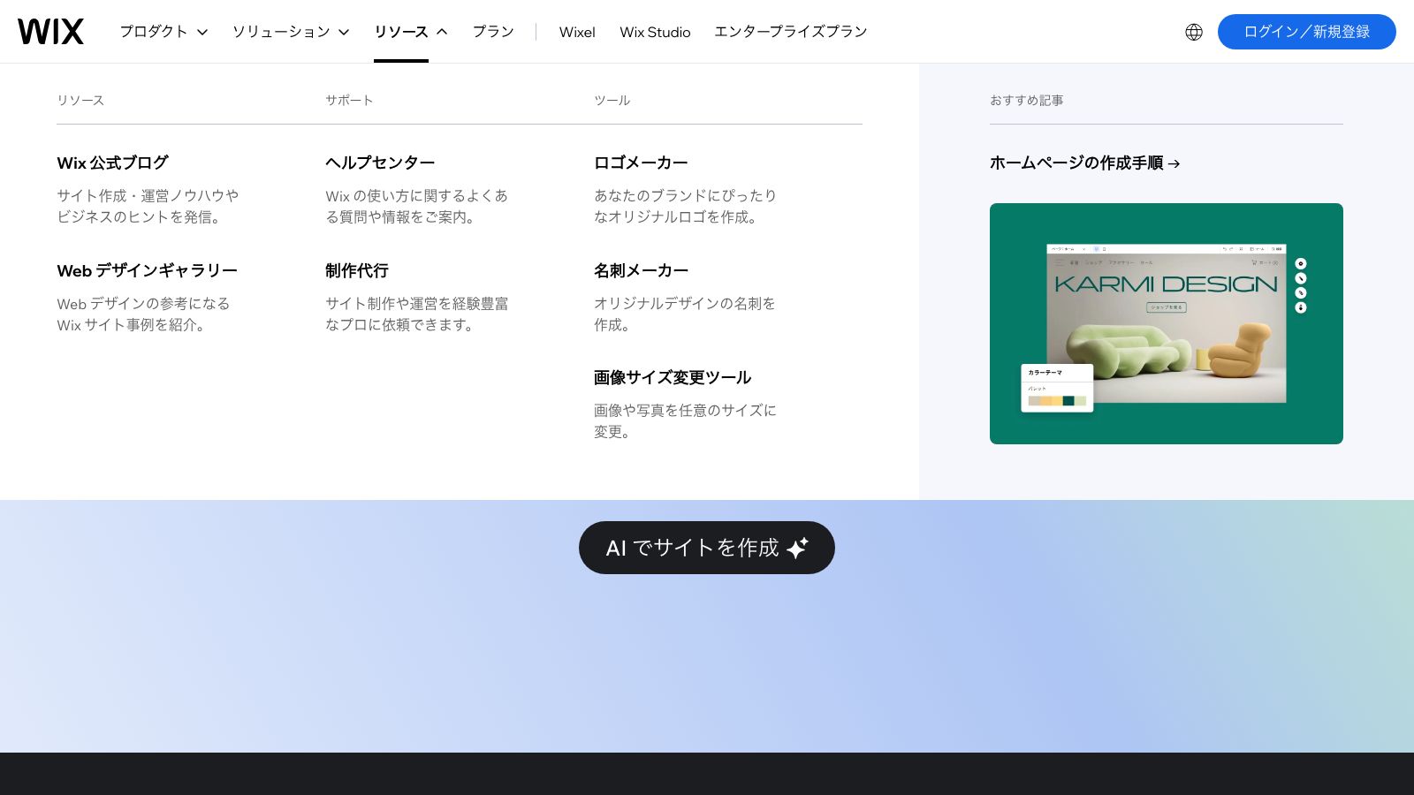Click the Wix の使い方に関する description
This screenshot has width=1414, height=795.
point(416,206)
